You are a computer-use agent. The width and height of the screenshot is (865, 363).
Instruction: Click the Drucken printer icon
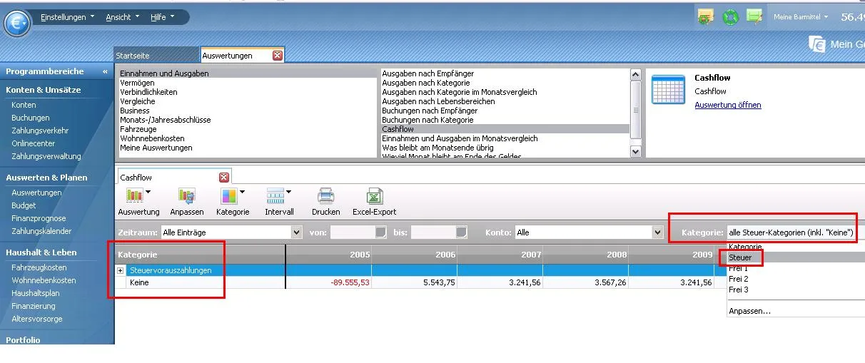point(325,195)
